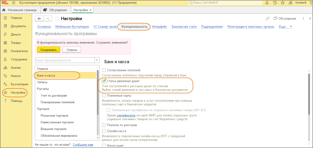Open notifications bell icon
Viewport: 313px width, 148px height.
[x=267, y=3]
